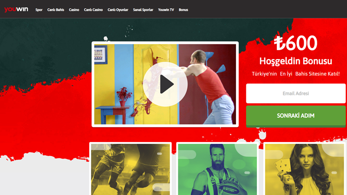347x195 pixels.
Task: Open the football players thumbnail card
Action: (x=130, y=169)
